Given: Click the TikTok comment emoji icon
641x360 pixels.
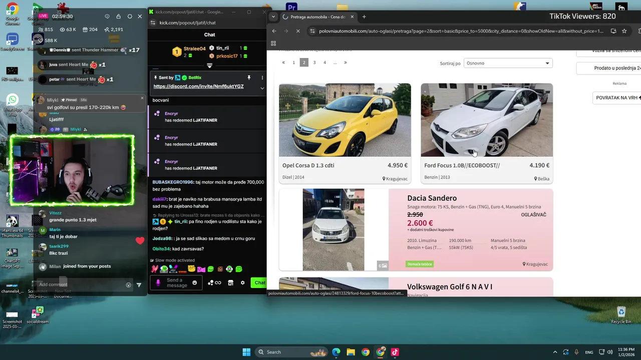Looking at the screenshot, I should 128,285.
